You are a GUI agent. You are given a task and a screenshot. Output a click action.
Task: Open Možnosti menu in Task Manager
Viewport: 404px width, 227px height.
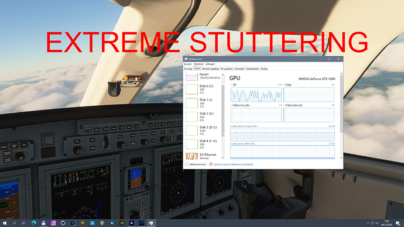point(198,64)
